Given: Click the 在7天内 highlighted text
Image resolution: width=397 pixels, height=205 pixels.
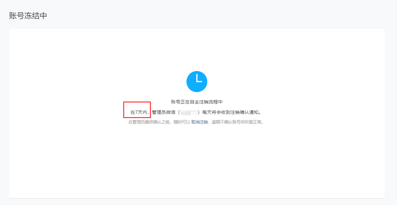Looking at the screenshot, I should coord(139,112).
